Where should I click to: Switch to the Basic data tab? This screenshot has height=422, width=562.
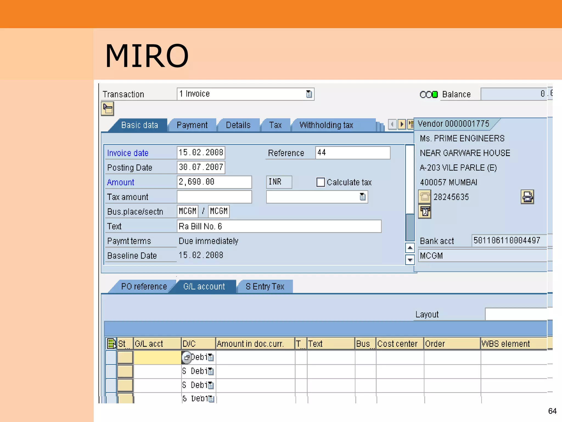(139, 125)
